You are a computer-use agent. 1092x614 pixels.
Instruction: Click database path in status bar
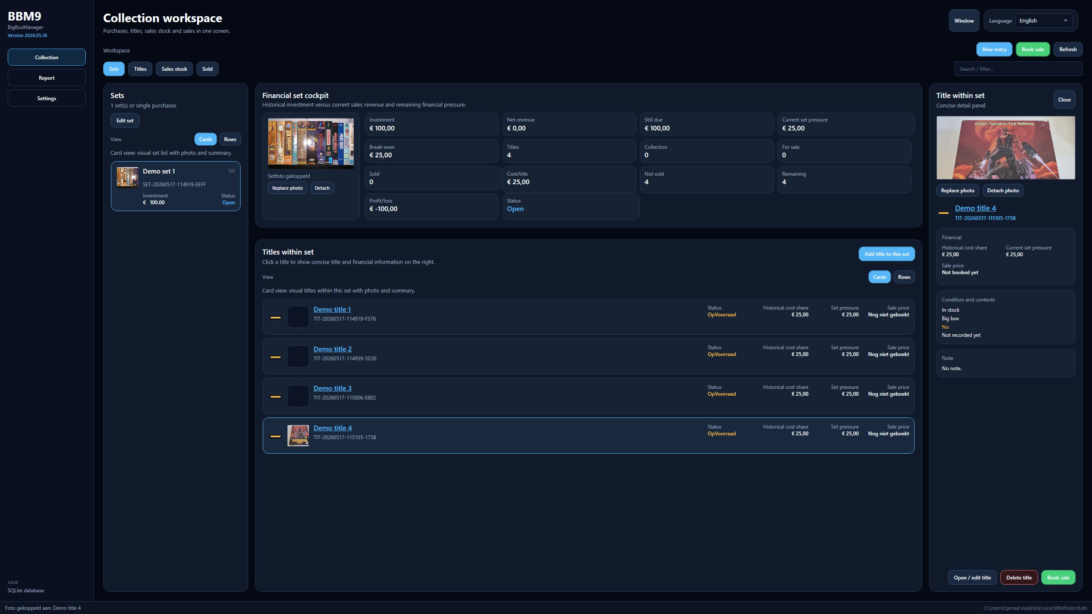1035,608
